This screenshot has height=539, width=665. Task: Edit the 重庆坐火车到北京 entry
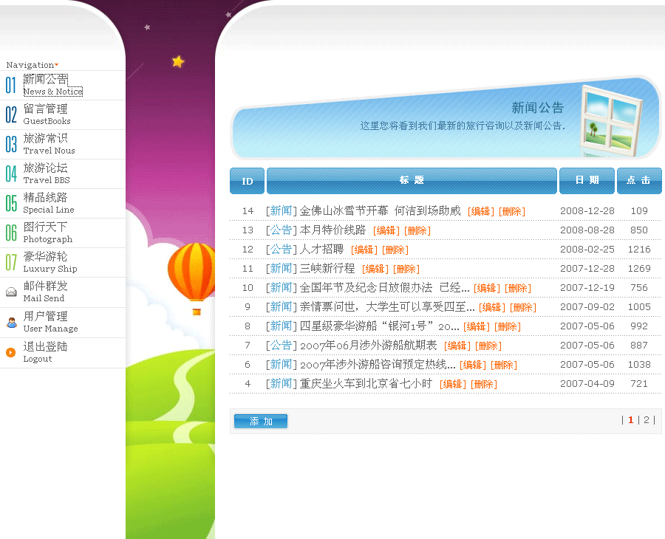[x=453, y=385]
